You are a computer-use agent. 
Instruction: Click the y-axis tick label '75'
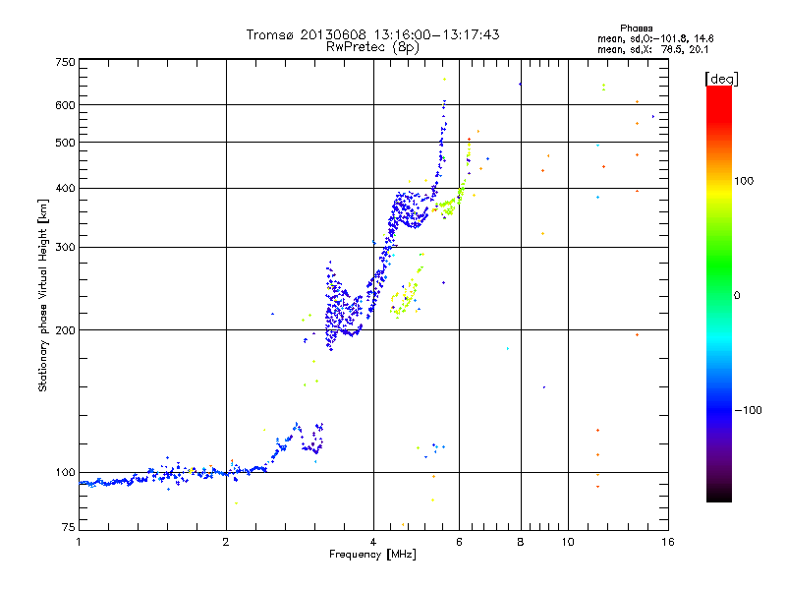68,527
